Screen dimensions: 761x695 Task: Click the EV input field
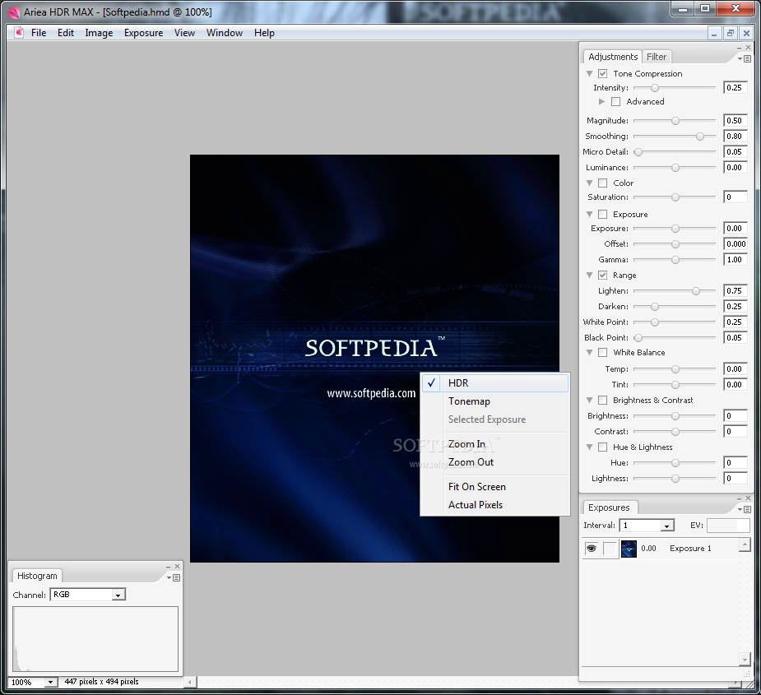(728, 526)
